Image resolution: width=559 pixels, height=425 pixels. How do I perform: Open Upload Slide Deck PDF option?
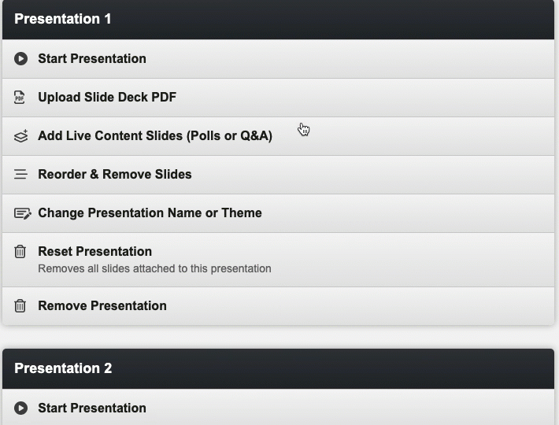pos(107,98)
